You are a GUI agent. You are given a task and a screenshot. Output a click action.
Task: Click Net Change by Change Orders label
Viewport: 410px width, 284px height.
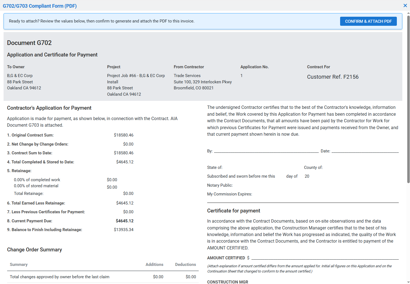click(38, 144)
